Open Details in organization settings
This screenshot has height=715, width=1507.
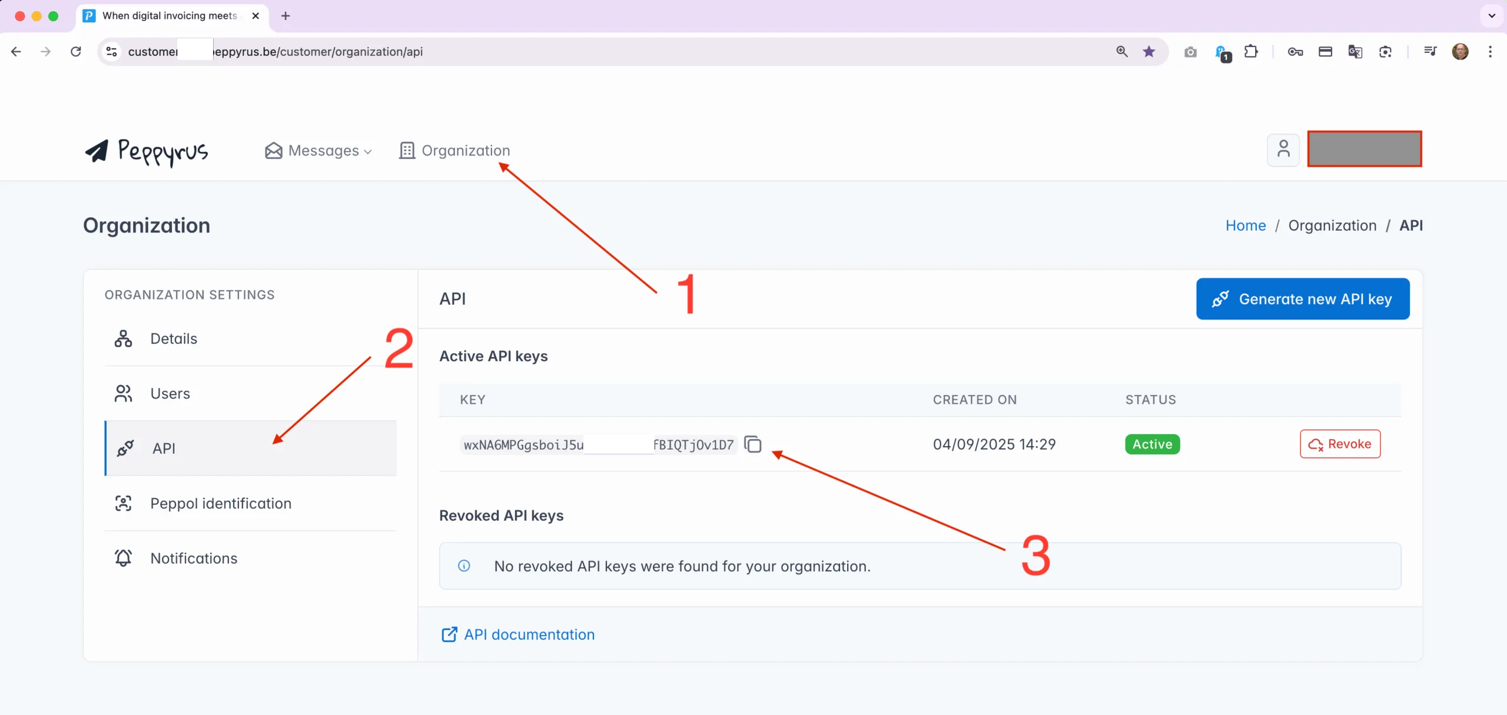[x=251, y=338]
